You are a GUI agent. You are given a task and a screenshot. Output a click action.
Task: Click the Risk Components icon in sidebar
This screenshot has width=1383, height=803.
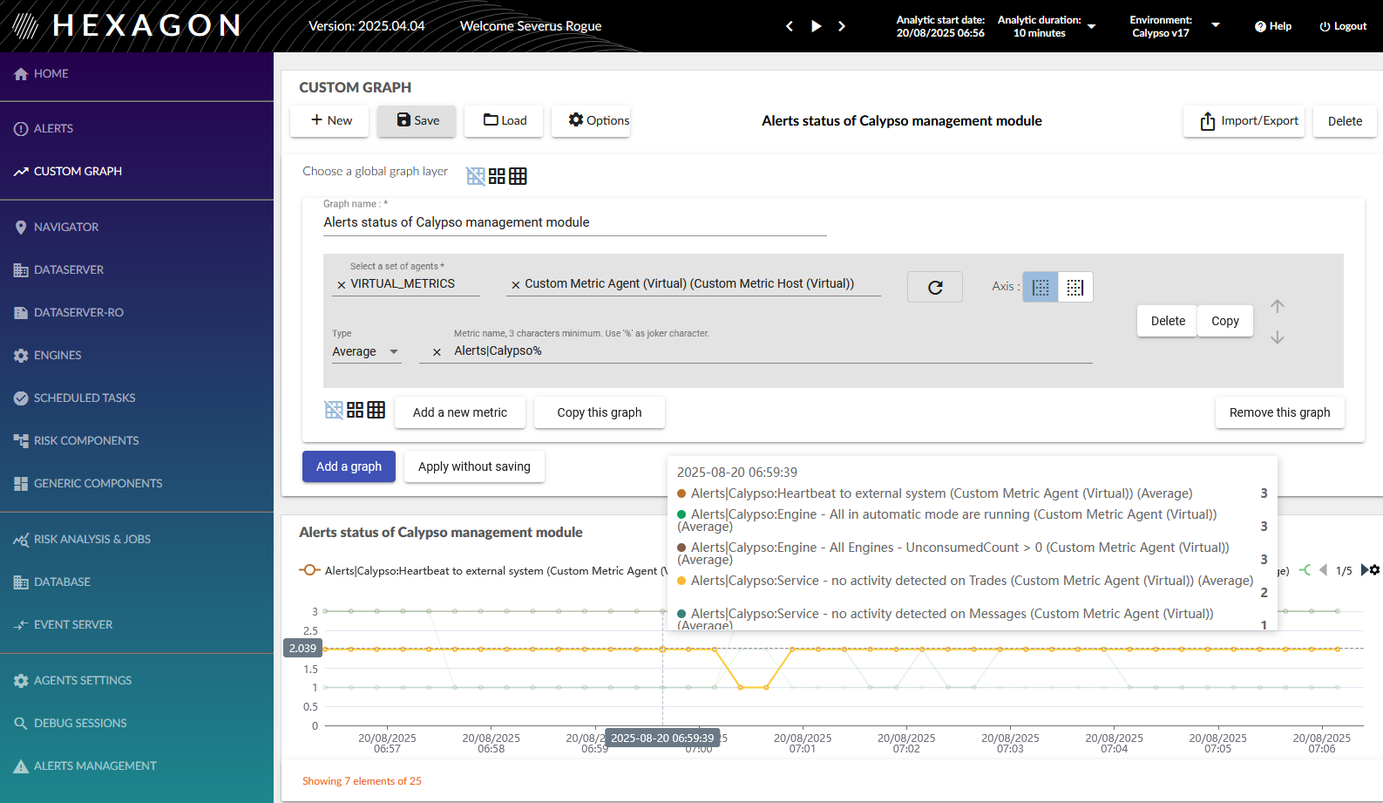(21, 441)
